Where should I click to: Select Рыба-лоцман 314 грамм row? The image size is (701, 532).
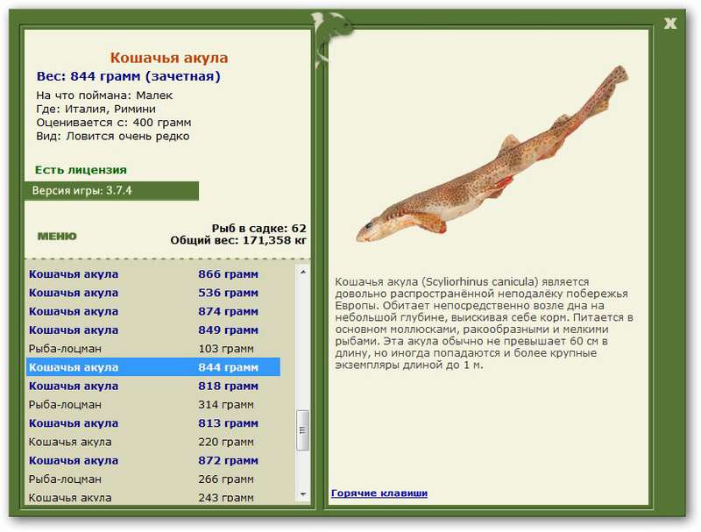pyautogui.click(x=153, y=405)
